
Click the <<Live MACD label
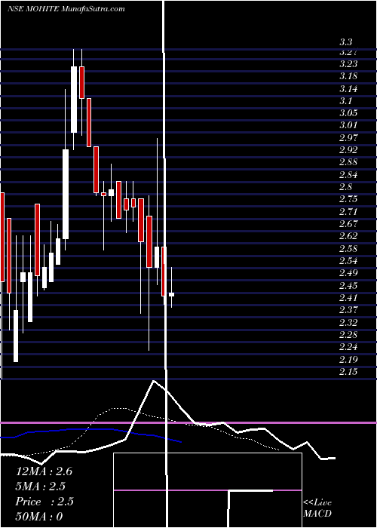(x=317, y=508)
